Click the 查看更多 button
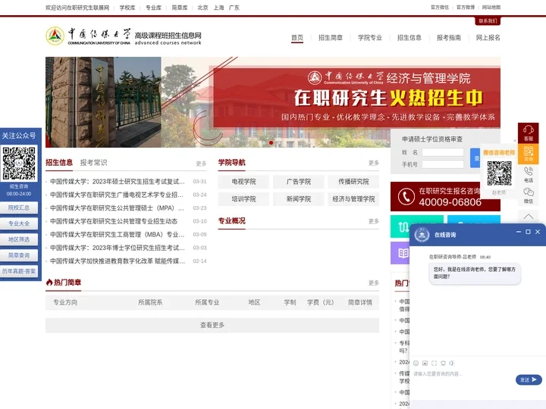This screenshot has width=546, height=409. pyautogui.click(x=212, y=325)
